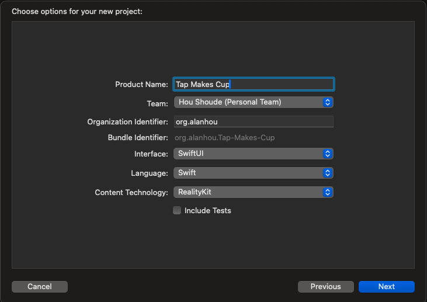Dismiss the dialog with Cancel

[40, 287]
